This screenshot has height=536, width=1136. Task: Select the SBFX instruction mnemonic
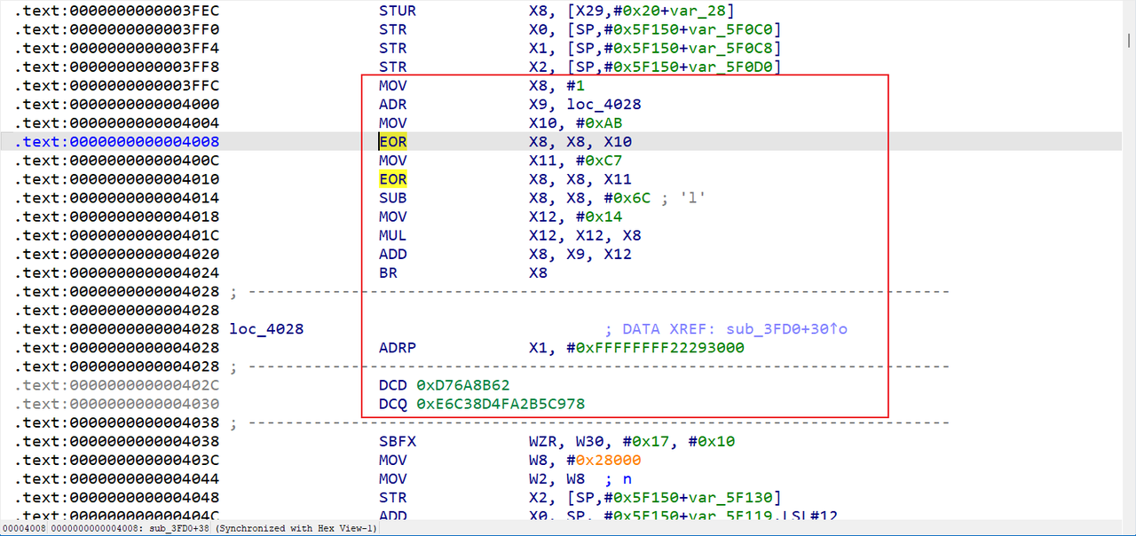(397, 442)
